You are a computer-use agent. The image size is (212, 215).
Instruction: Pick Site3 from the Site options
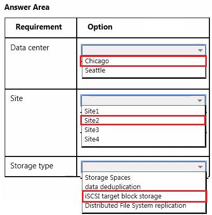coord(92,130)
